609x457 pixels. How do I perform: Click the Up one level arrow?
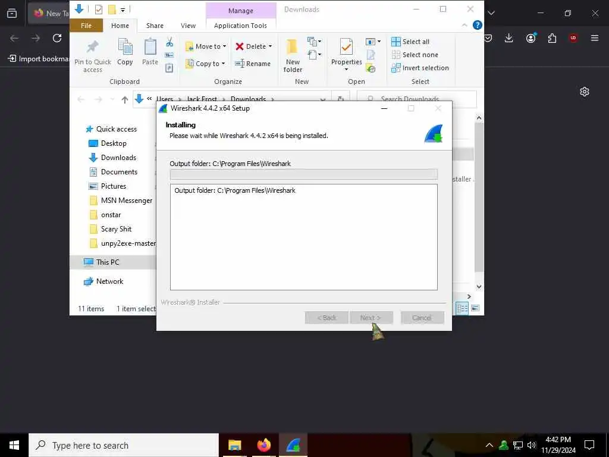click(x=125, y=99)
